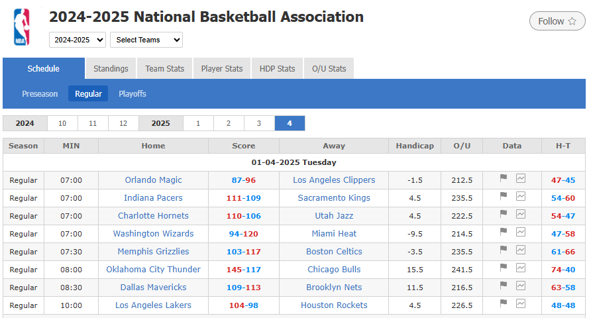Open the Boston Celtics team link
591x318 pixels.
[334, 252]
